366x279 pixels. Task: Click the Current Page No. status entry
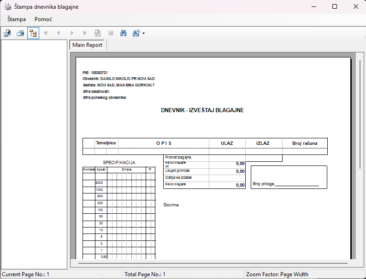pyautogui.click(x=26, y=274)
